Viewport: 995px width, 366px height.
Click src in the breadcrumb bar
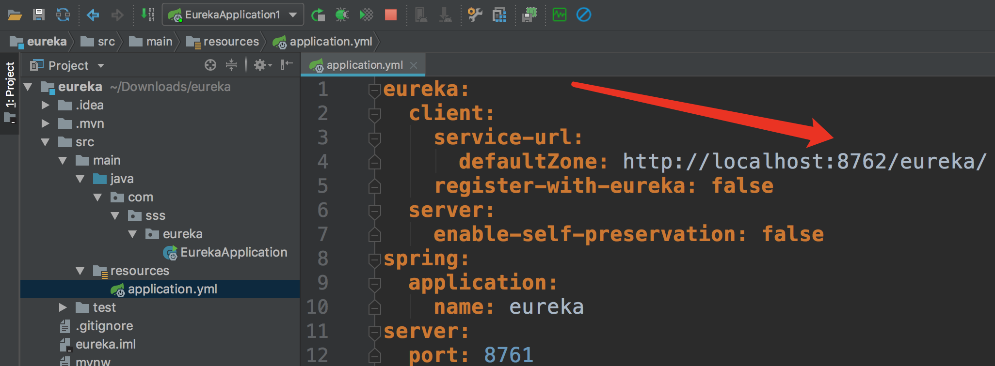(98, 42)
